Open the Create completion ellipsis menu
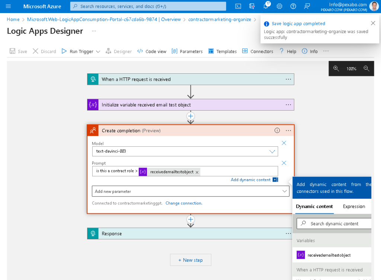The width and height of the screenshot is (381, 280). [288, 131]
